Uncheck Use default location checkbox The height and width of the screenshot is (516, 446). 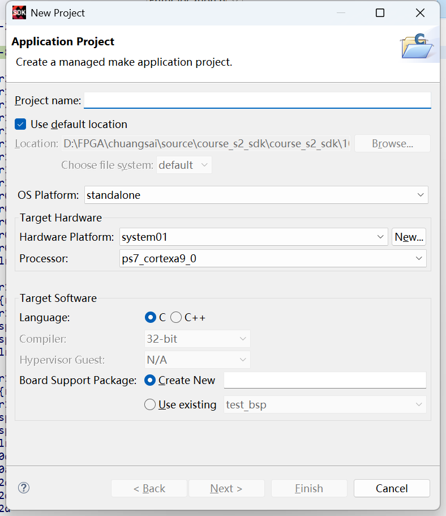click(20, 125)
